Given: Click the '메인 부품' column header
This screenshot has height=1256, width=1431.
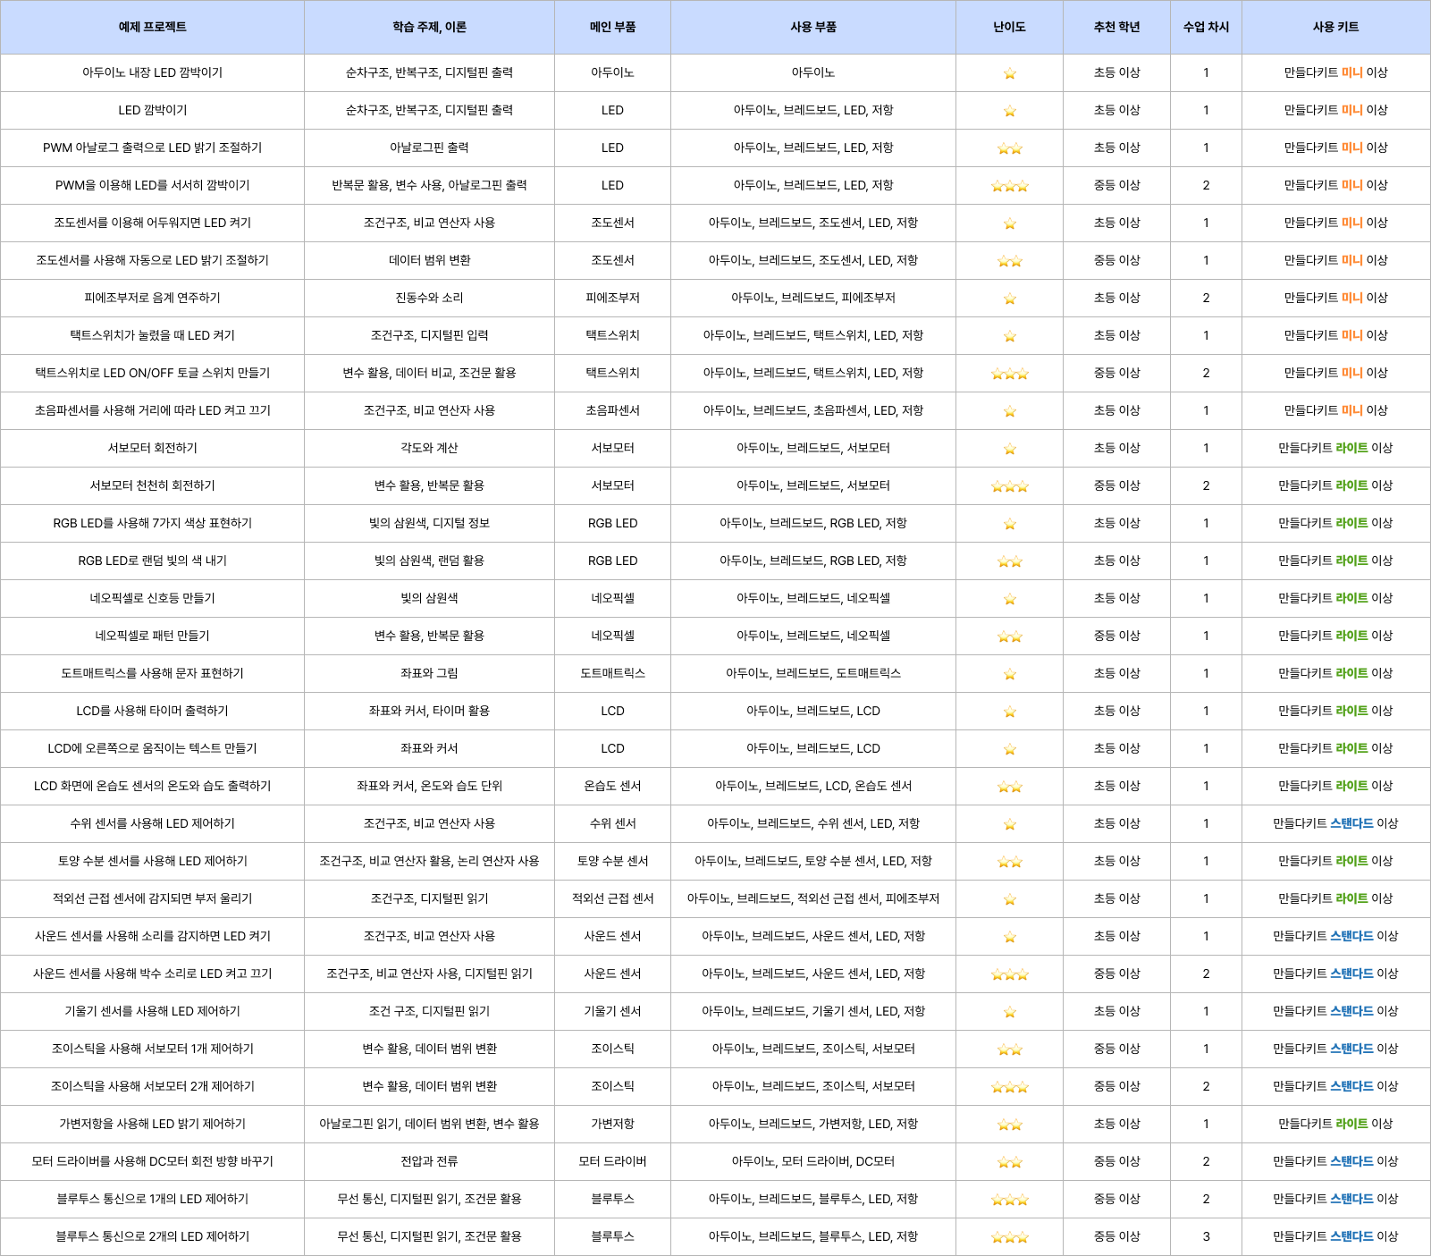Looking at the screenshot, I should [612, 27].
